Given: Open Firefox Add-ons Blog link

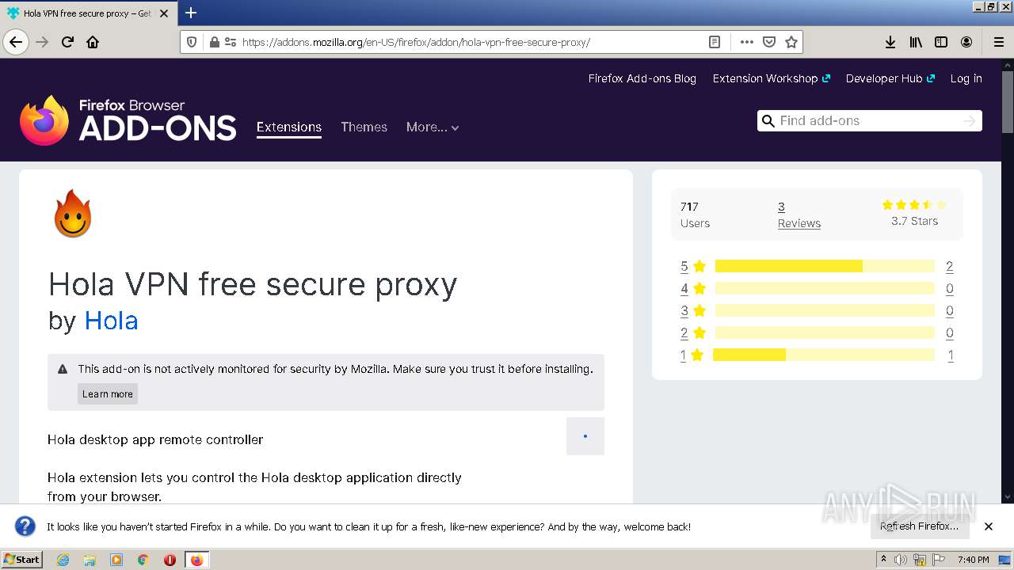Looking at the screenshot, I should [642, 78].
